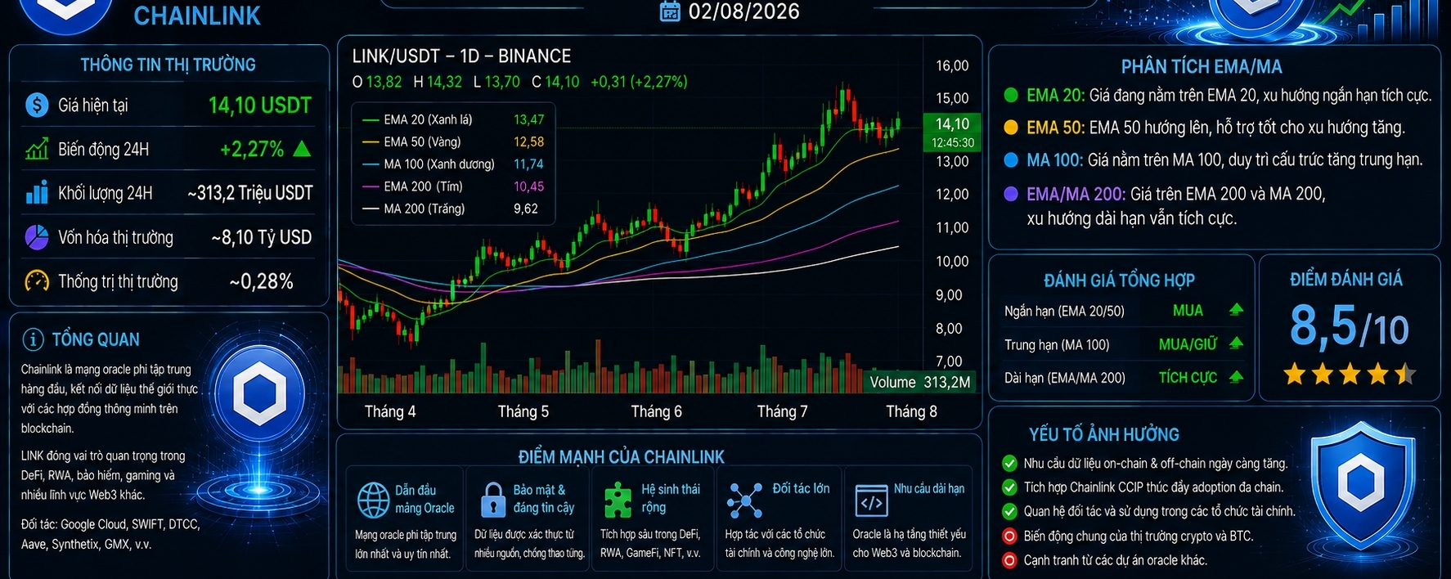Click the star rating under 8,5/10
The image size is (1451, 579).
[1350, 375]
